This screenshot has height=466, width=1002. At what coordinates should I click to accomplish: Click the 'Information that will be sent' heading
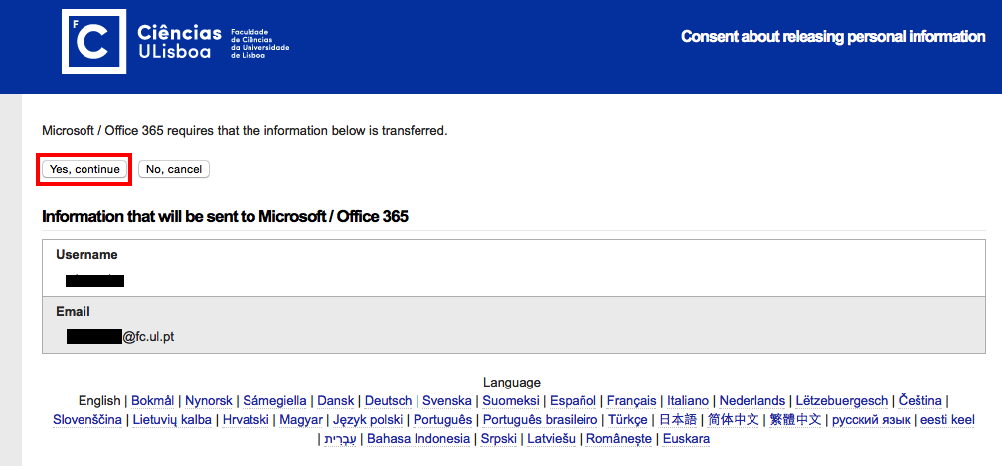tap(225, 216)
